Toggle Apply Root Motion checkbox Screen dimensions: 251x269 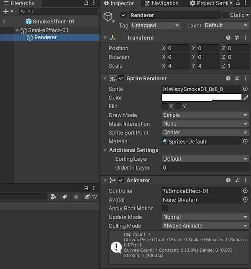pos(165,208)
